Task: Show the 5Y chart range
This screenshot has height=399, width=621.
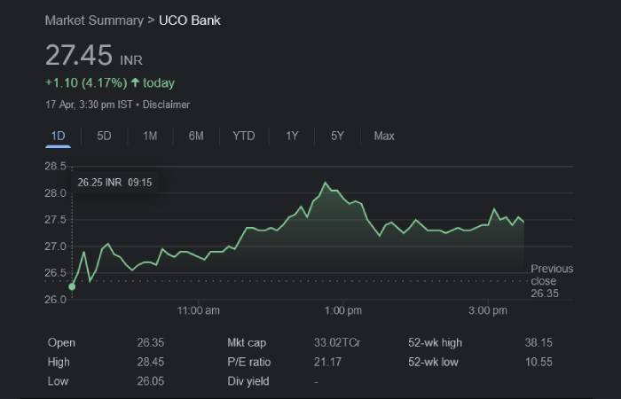Action: pos(337,137)
